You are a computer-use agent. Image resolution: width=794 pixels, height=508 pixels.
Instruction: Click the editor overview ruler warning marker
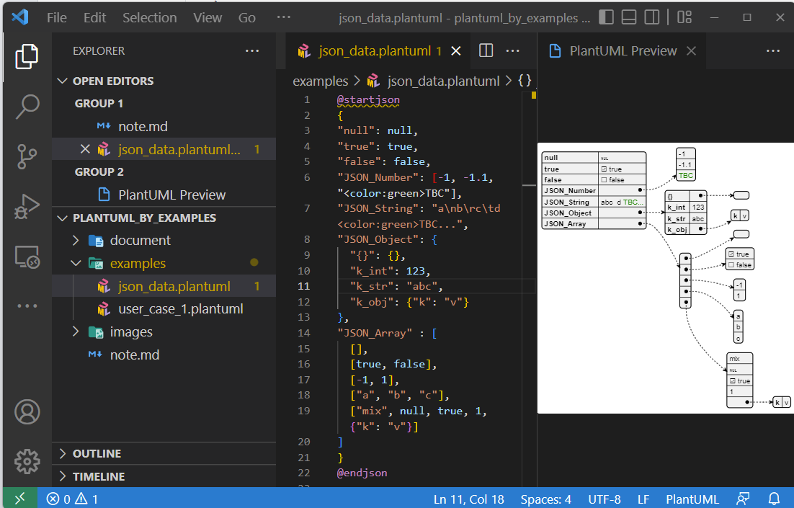(533, 95)
